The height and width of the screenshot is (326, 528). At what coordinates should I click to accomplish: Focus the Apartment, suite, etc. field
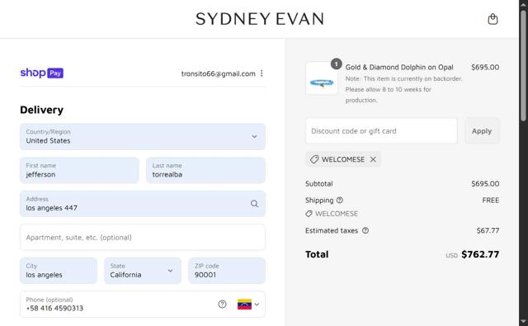[143, 238]
